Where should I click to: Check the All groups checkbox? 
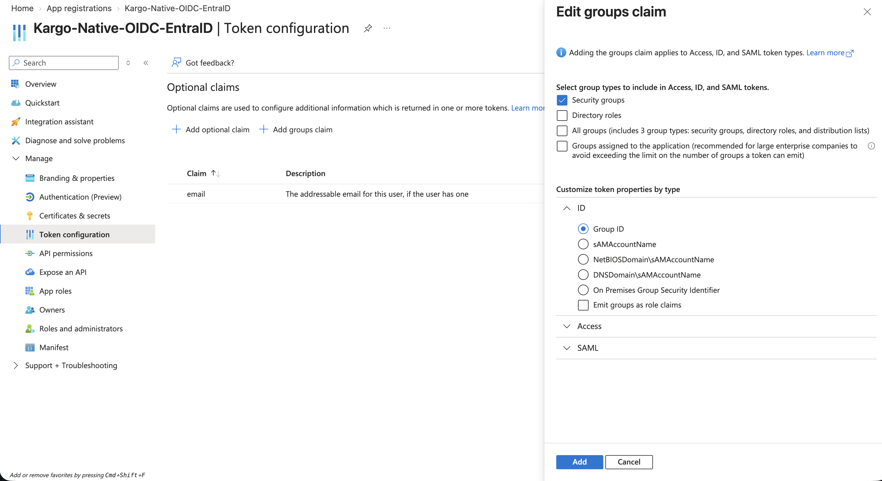pyautogui.click(x=562, y=131)
